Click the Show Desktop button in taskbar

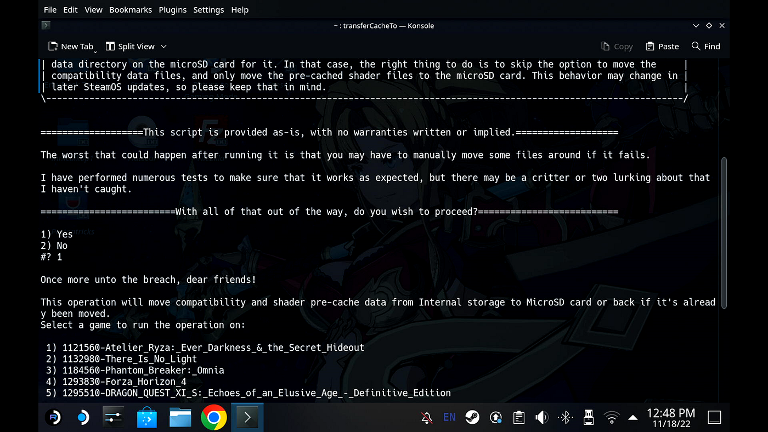tap(714, 418)
